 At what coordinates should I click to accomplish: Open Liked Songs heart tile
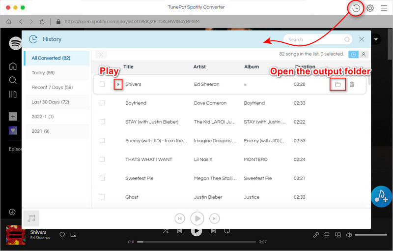(13, 130)
